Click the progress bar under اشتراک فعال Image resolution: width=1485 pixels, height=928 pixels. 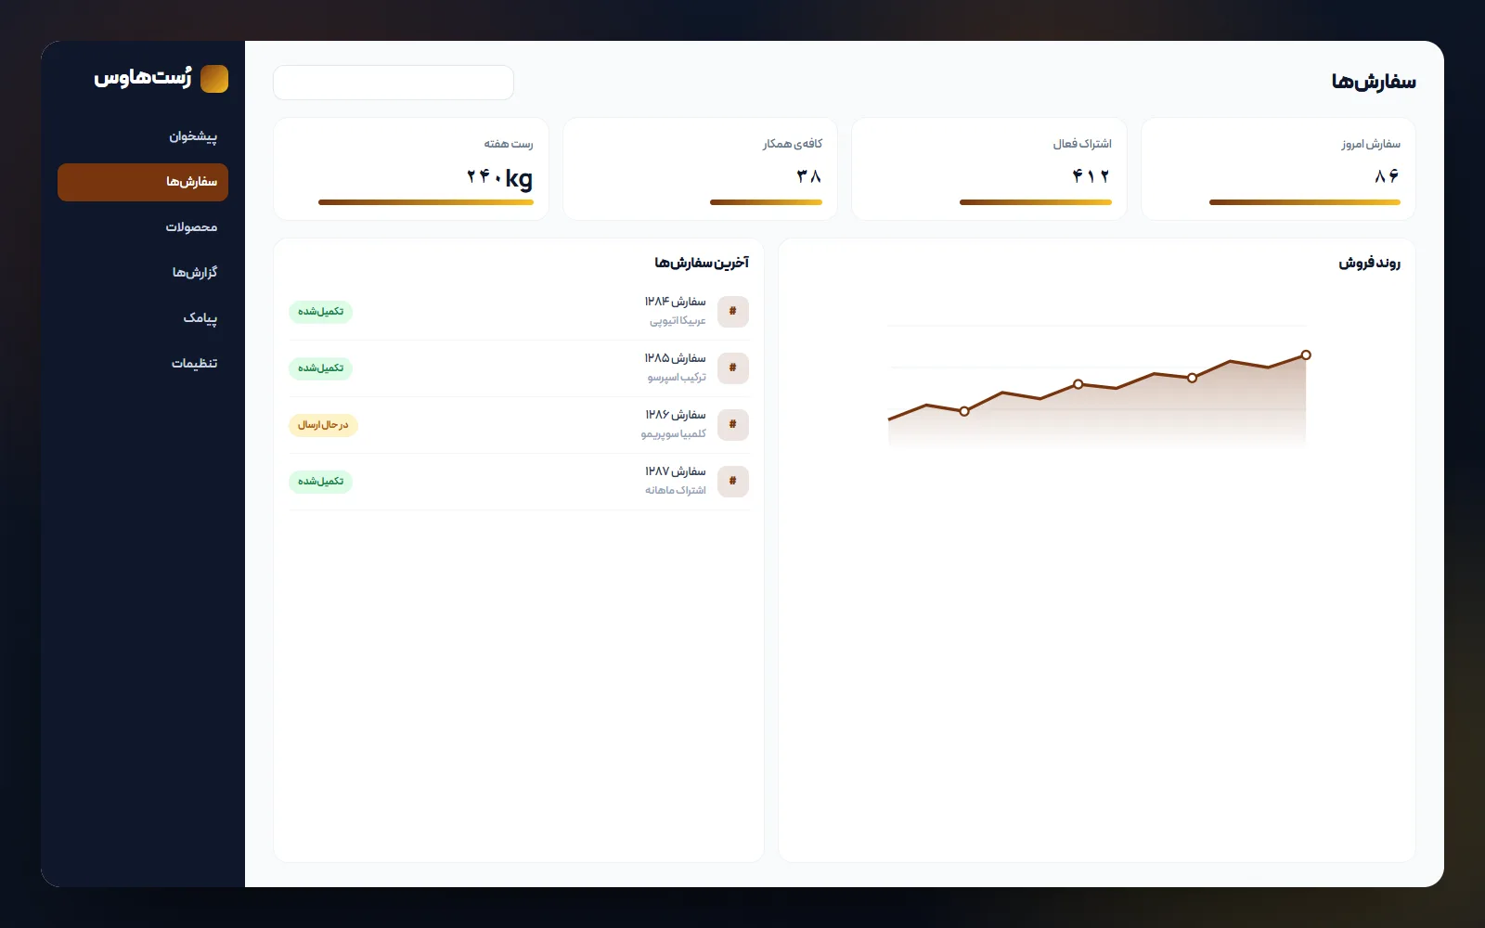tap(1036, 202)
